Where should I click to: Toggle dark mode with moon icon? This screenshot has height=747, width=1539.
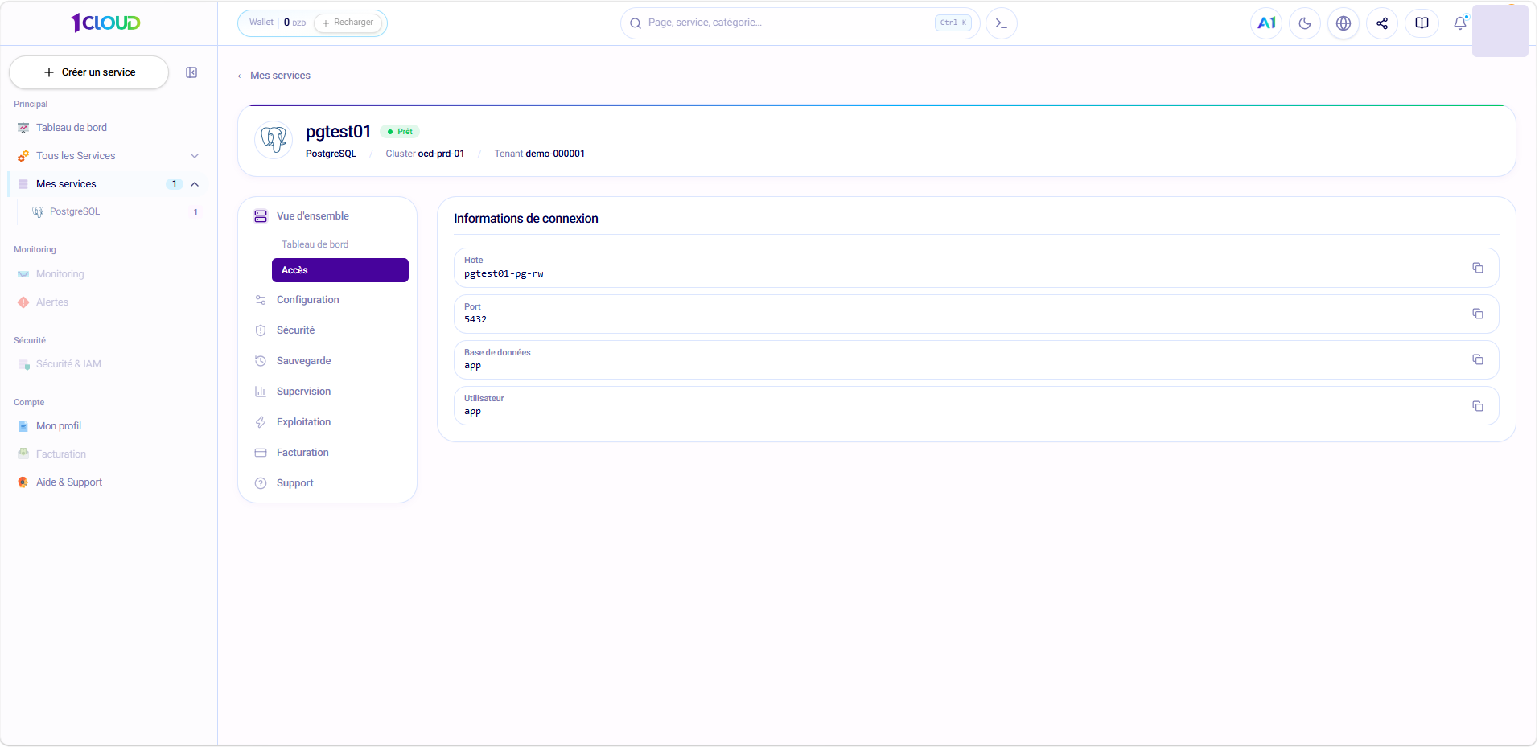(x=1305, y=23)
